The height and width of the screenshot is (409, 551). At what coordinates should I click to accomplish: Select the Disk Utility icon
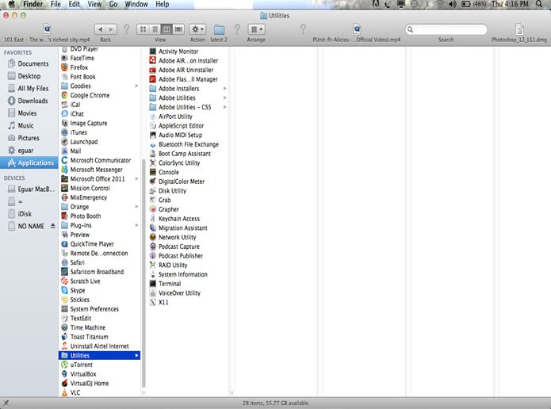click(152, 191)
